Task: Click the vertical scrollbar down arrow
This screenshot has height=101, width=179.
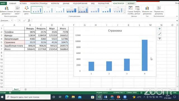Action: click(177, 87)
